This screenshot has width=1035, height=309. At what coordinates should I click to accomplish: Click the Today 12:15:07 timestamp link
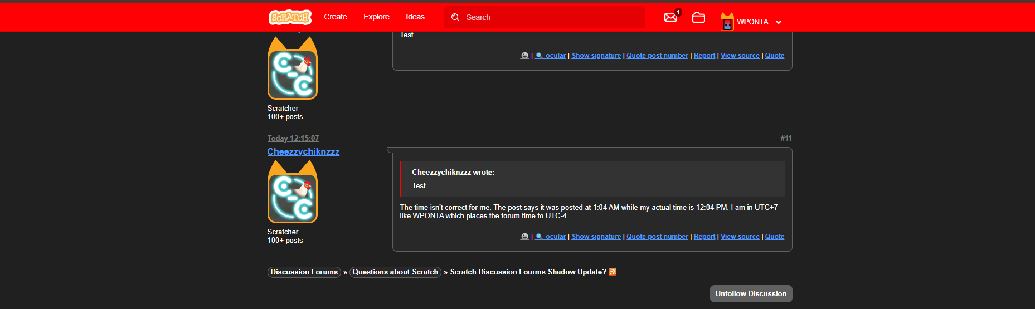point(293,138)
